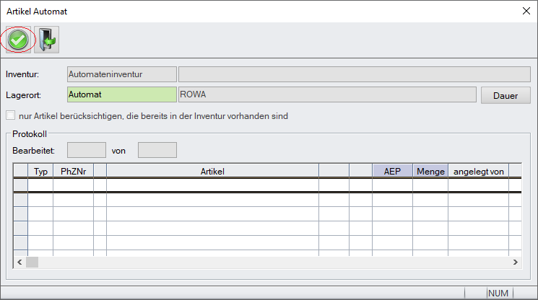Click the green checkmark confirm icon
The image size is (538, 300).
pos(18,40)
